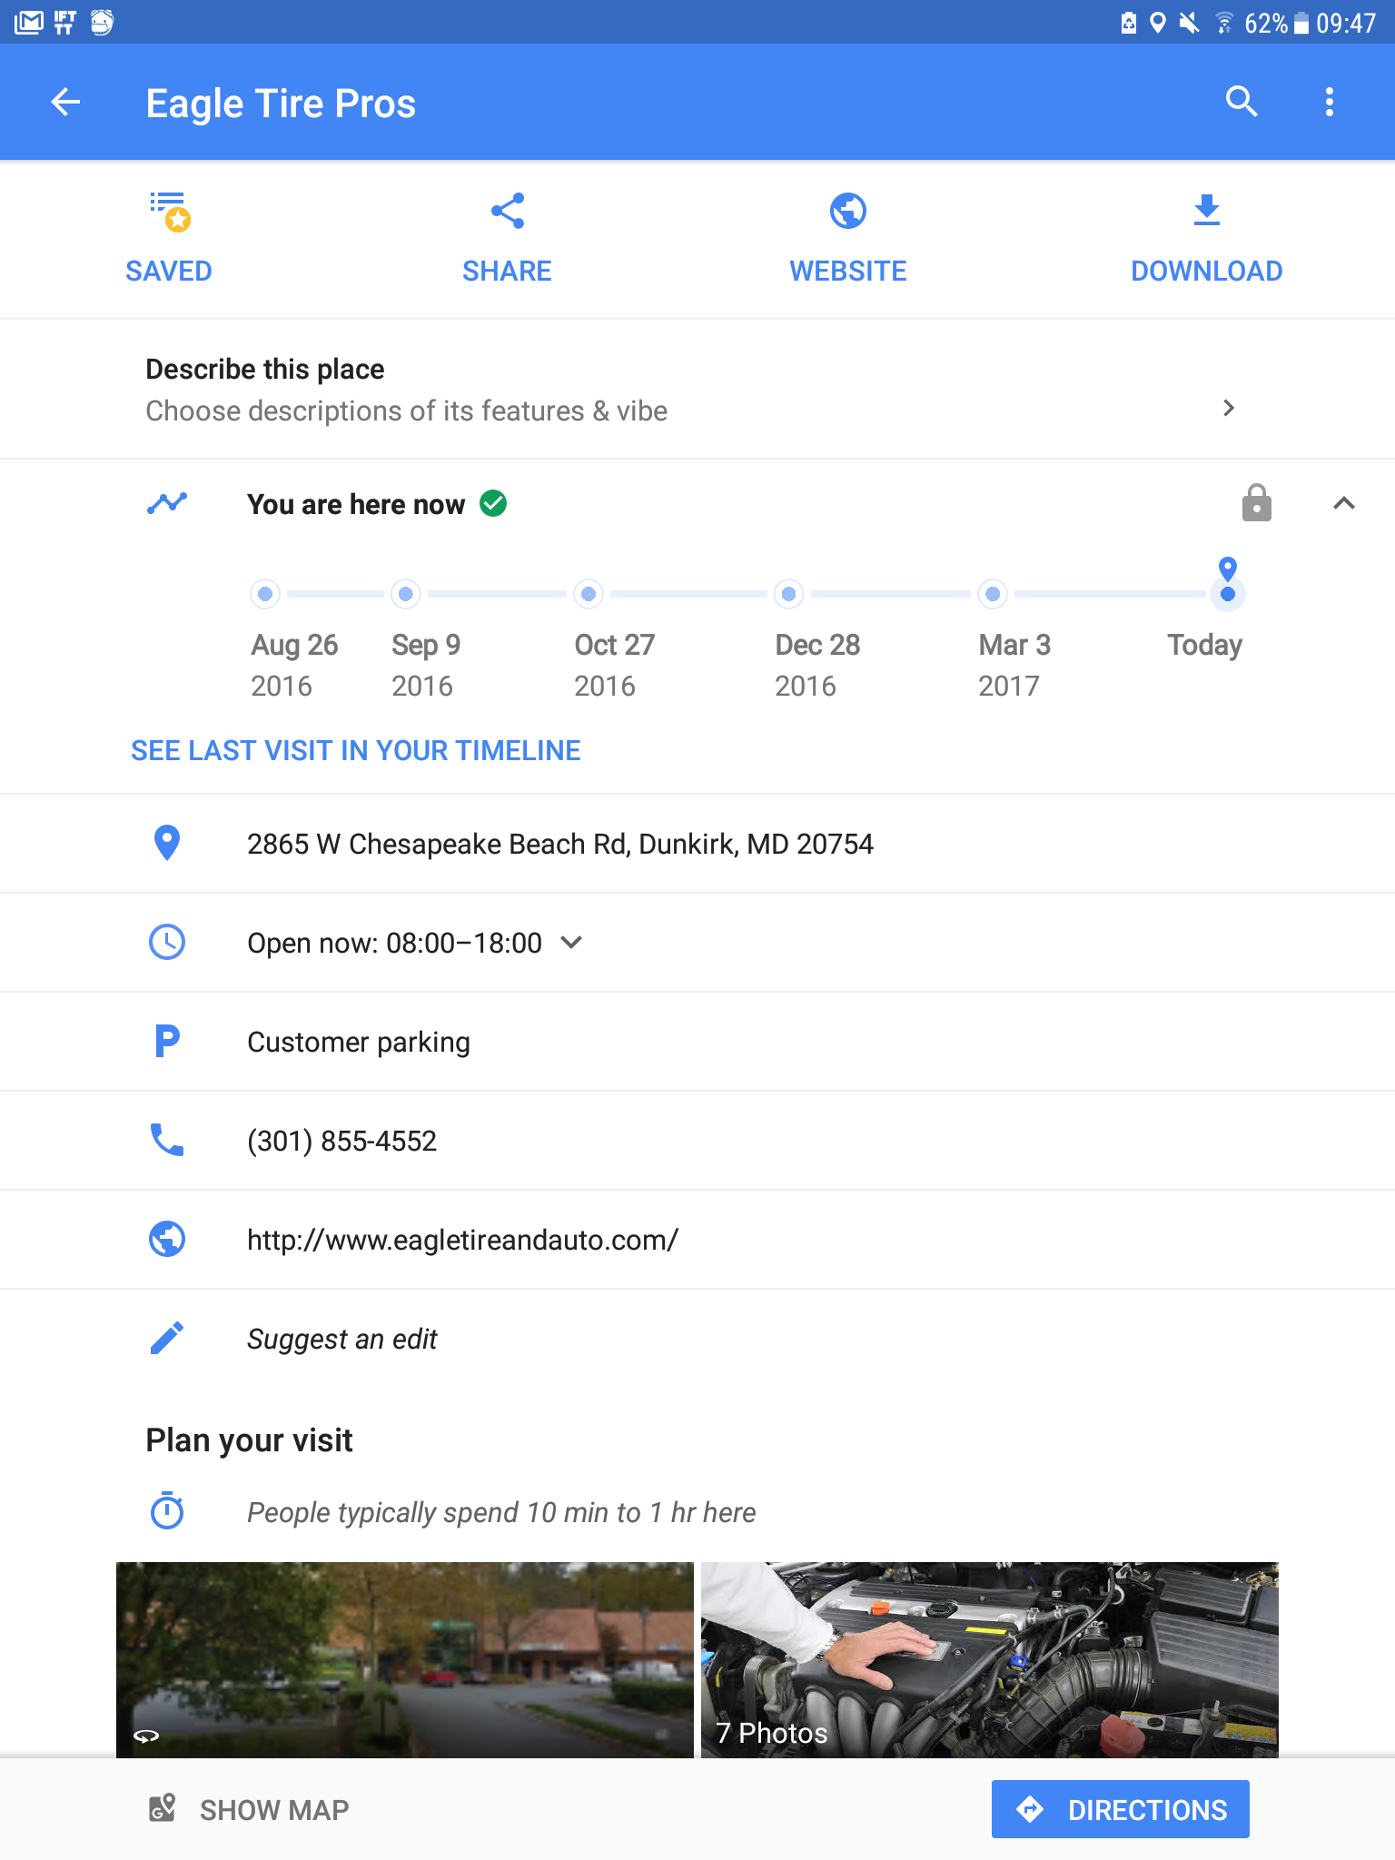Select the WEBSITE label
1395x1860 pixels.
pyautogui.click(x=848, y=271)
